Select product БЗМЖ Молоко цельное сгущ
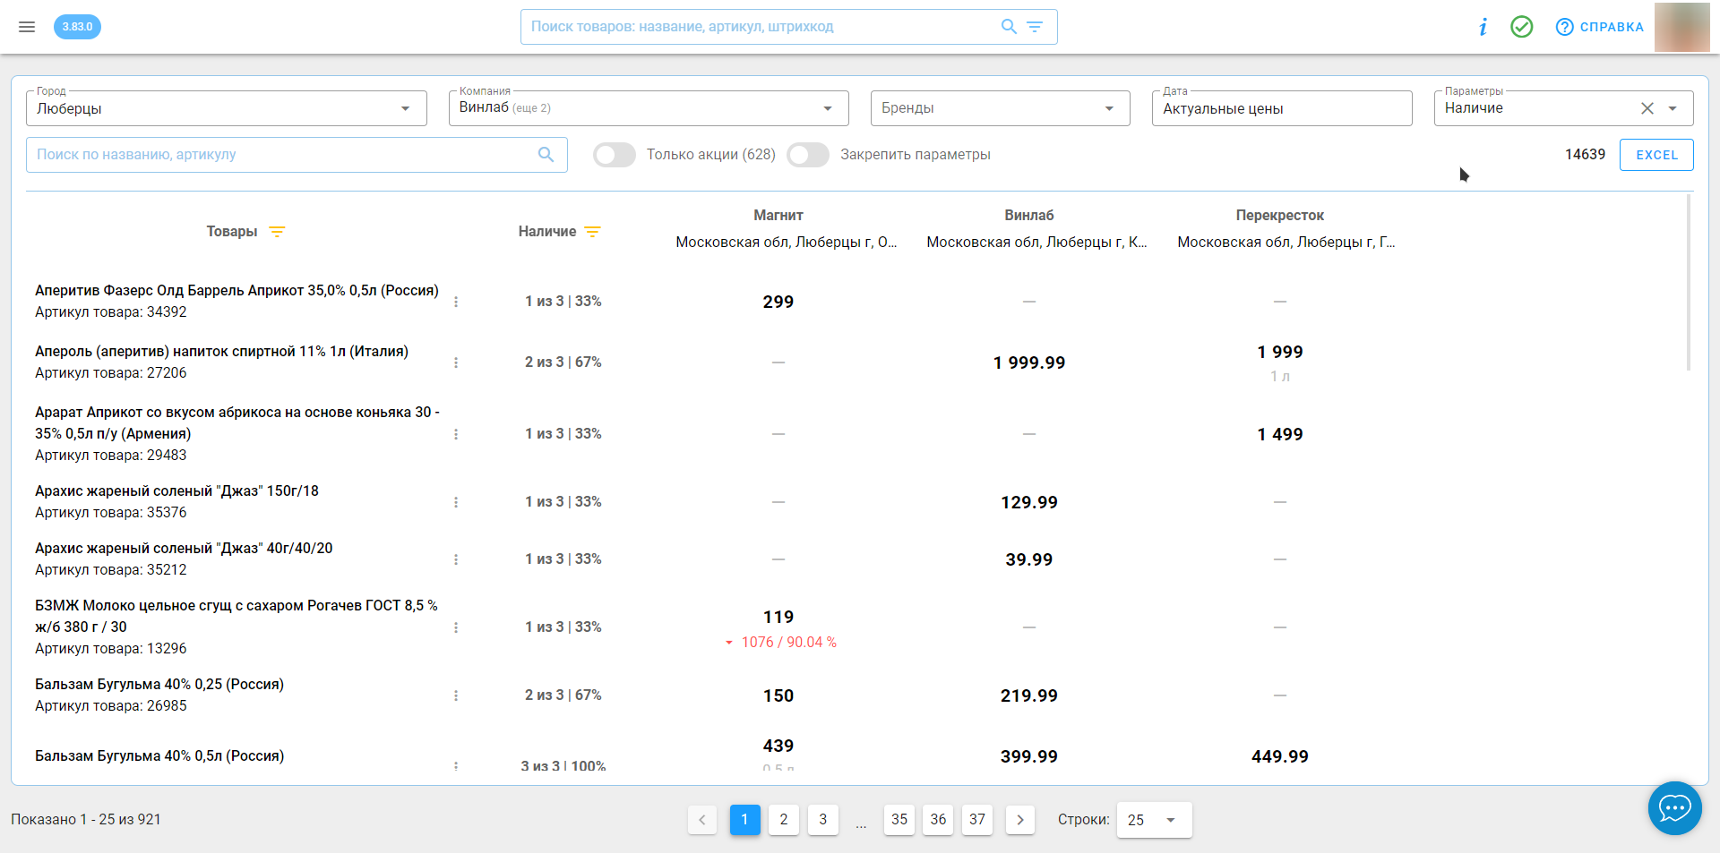The width and height of the screenshot is (1720, 853). click(x=236, y=617)
